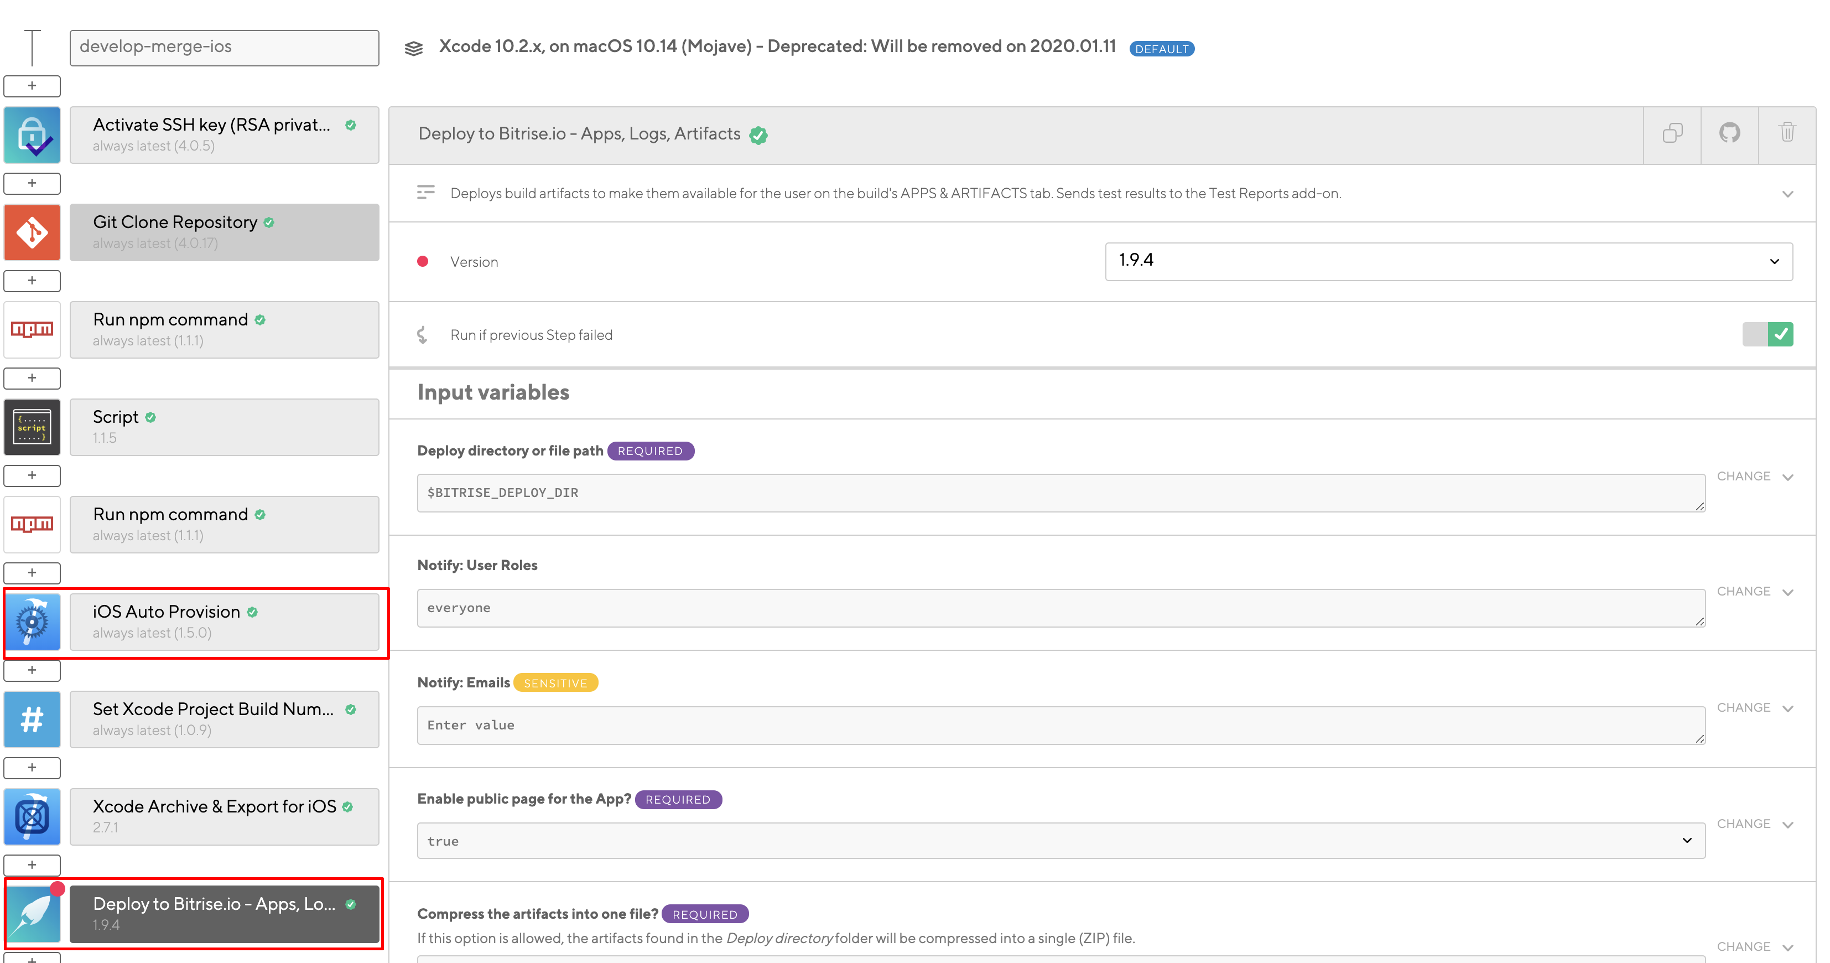The image size is (1830, 963).
Task: Add a step below Script step
Action: 32,475
